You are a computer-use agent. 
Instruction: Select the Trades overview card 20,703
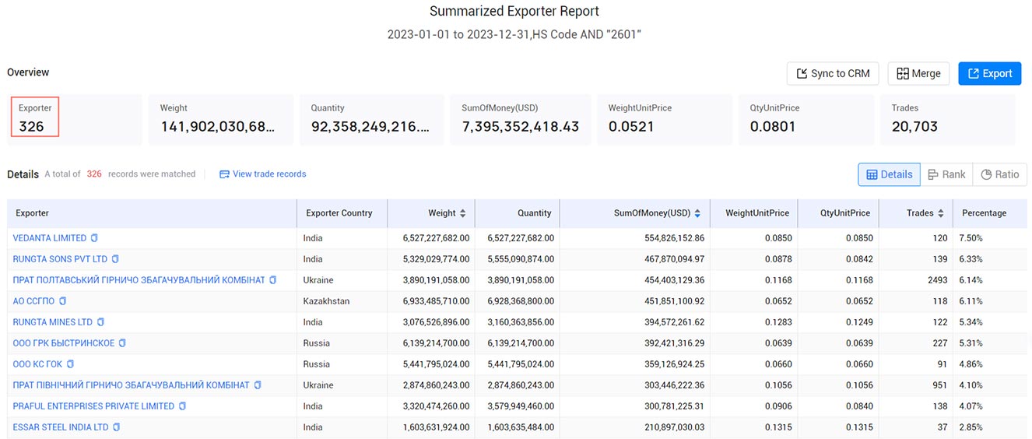[948, 120]
